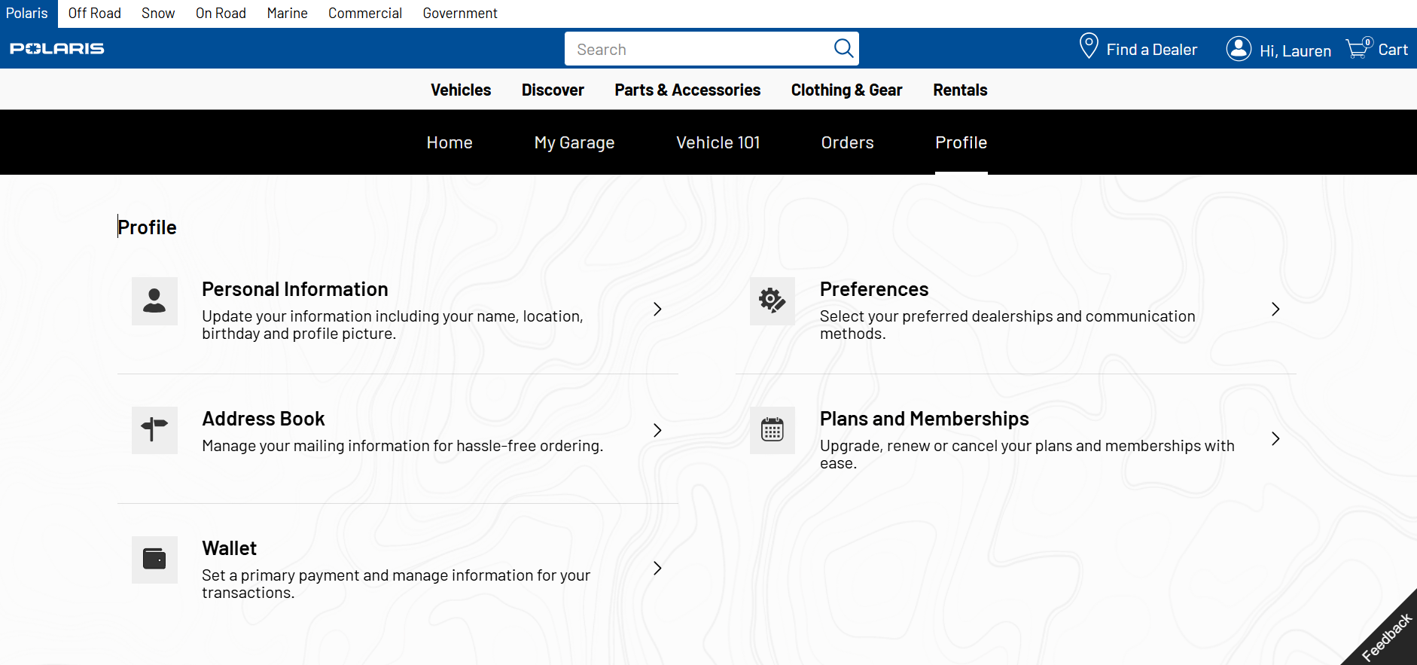Click the Address Book signpost icon
1417x665 pixels.
click(154, 430)
